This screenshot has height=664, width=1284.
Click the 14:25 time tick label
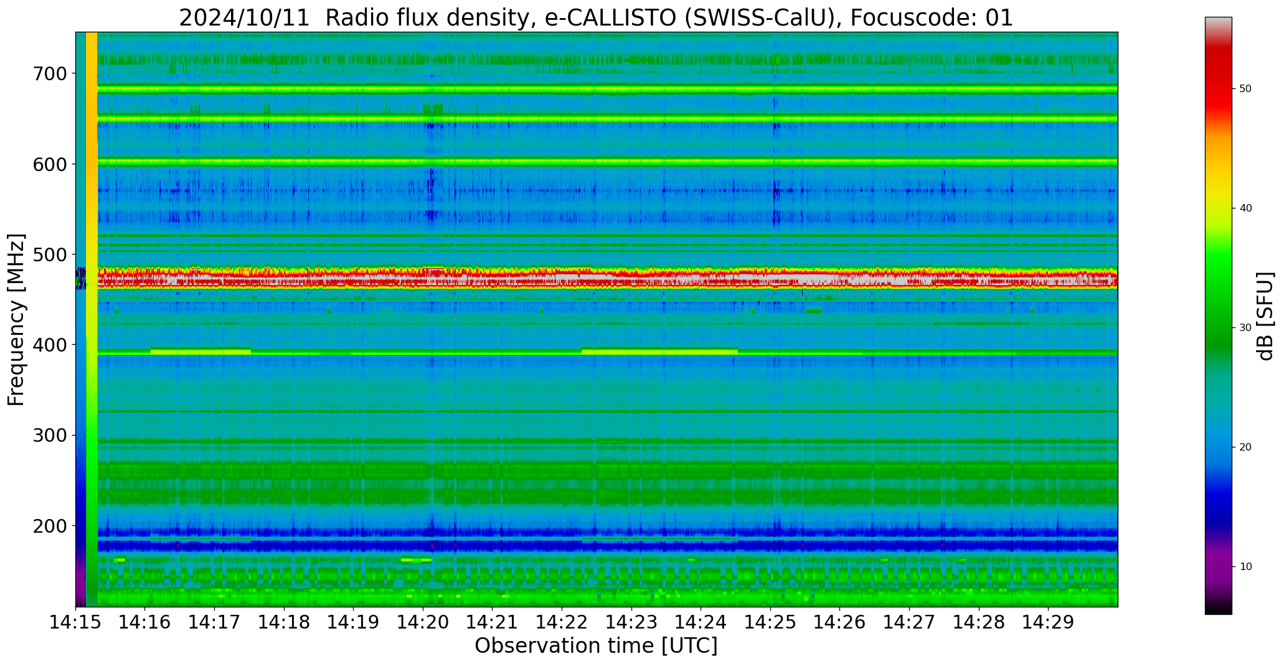(770, 622)
